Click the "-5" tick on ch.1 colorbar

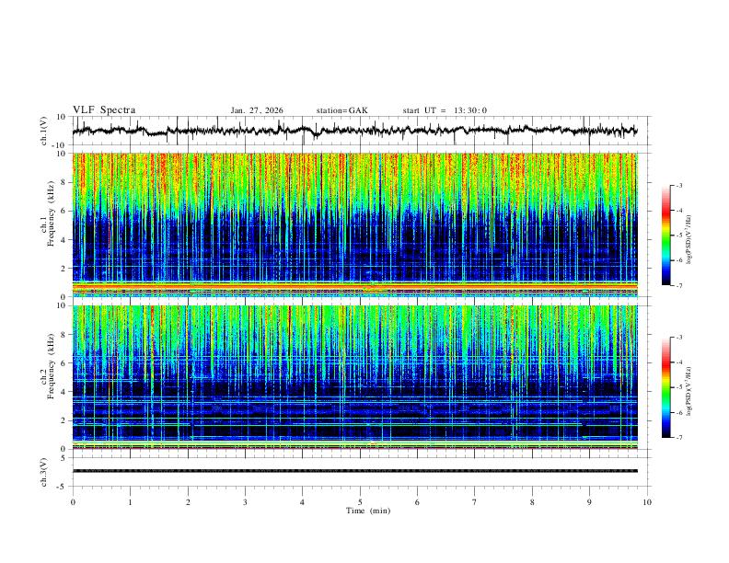point(679,236)
